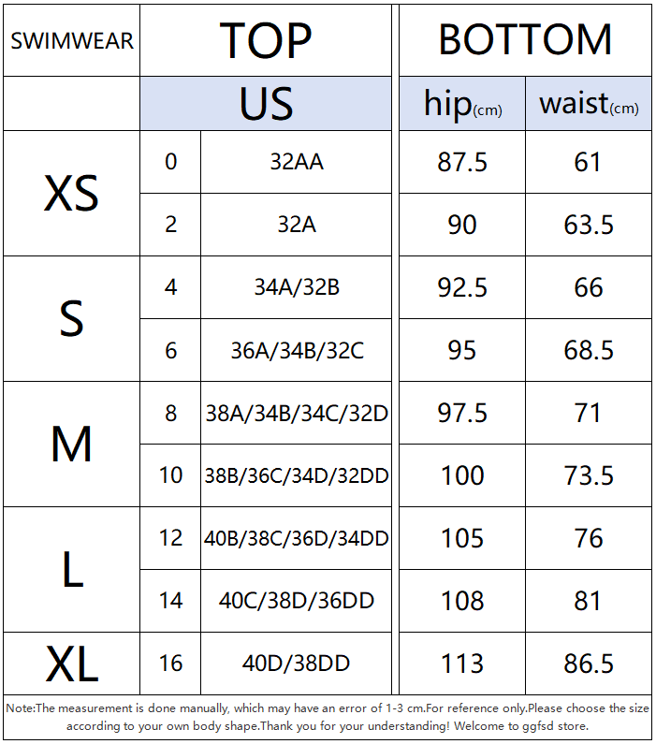
Task: Click the measurement note text
Action: click(x=328, y=717)
